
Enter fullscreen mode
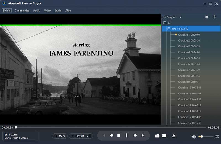pyautogui.click(x=217, y=137)
